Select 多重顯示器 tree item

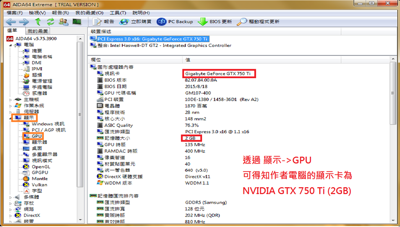(x=45, y=154)
